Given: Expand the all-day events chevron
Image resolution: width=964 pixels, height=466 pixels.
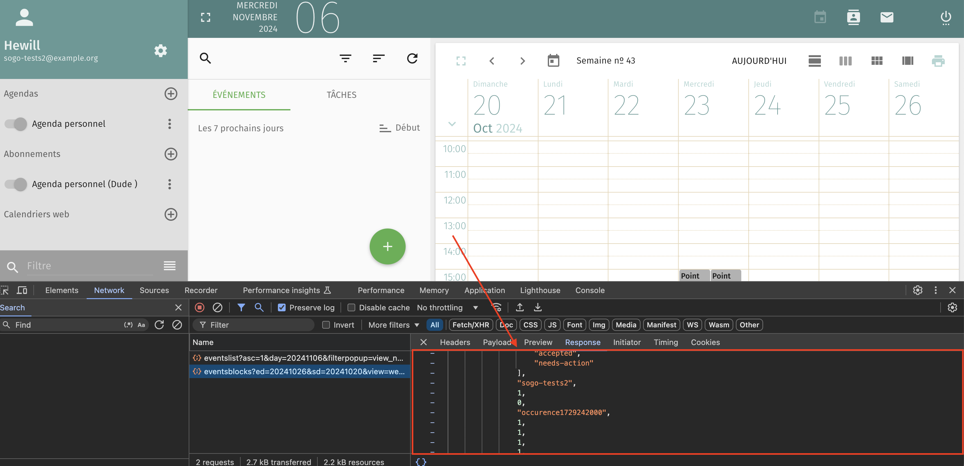Looking at the screenshot, I should click(x=452, y=124).
